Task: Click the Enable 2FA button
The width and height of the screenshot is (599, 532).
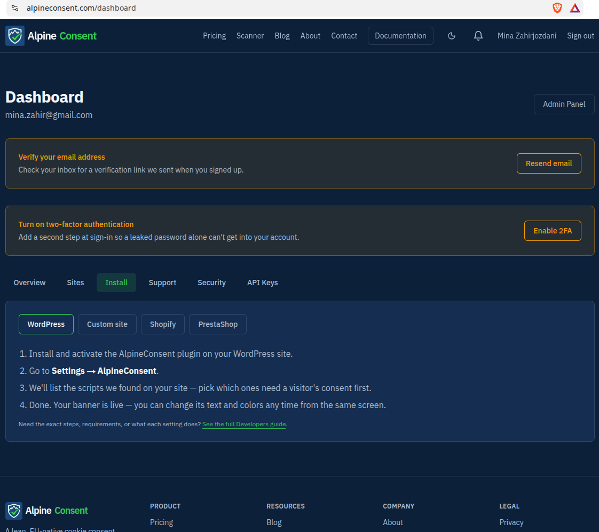Action: coord(553,231)
